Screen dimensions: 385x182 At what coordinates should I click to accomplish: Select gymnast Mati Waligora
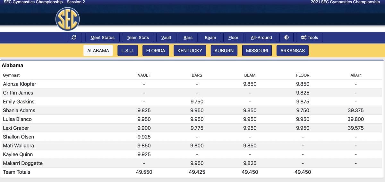click(18, 145)
